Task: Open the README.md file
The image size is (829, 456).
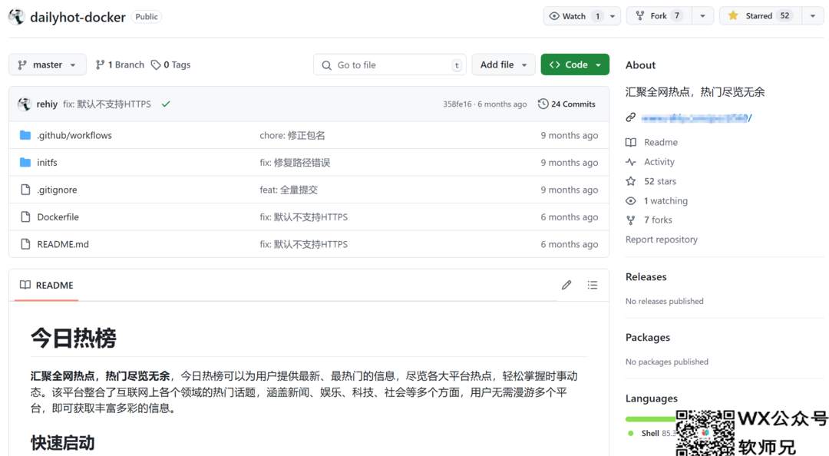Action: click(x=63, y=244)
